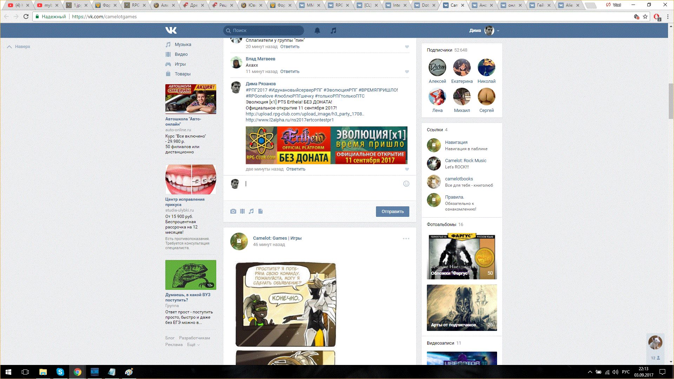
Task: Switch to the myb browser tab
Action: pyautogui.click(x=48, y=5)
